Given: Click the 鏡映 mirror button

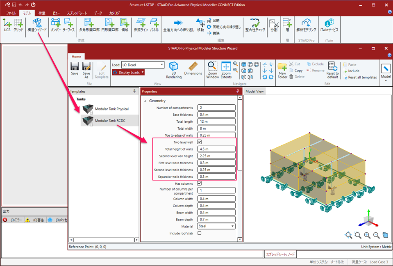Looking at the screenshot, I should [x=213, y=33].
